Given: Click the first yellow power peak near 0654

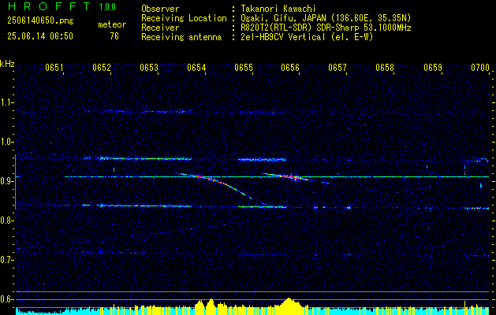Looking at the screenshot, I should (x=200, y=306).
